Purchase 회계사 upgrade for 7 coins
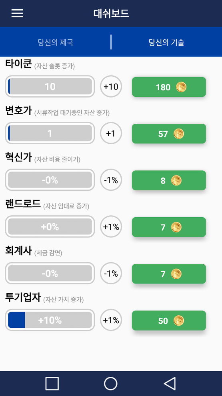Image resolution: width=222 pixels, height=396 pixels. (x=169, y=274)
